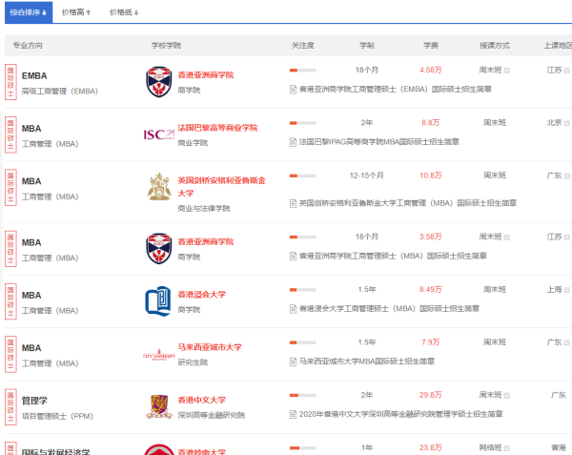572x455 pixels.
Task: Sort by 综合排序 tab
Action: tap(27, 12)
